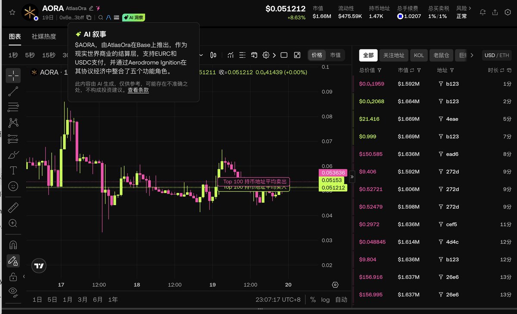Select the 1年 range
This screenshot has height=314, width=517.
(x=112, y=299)
